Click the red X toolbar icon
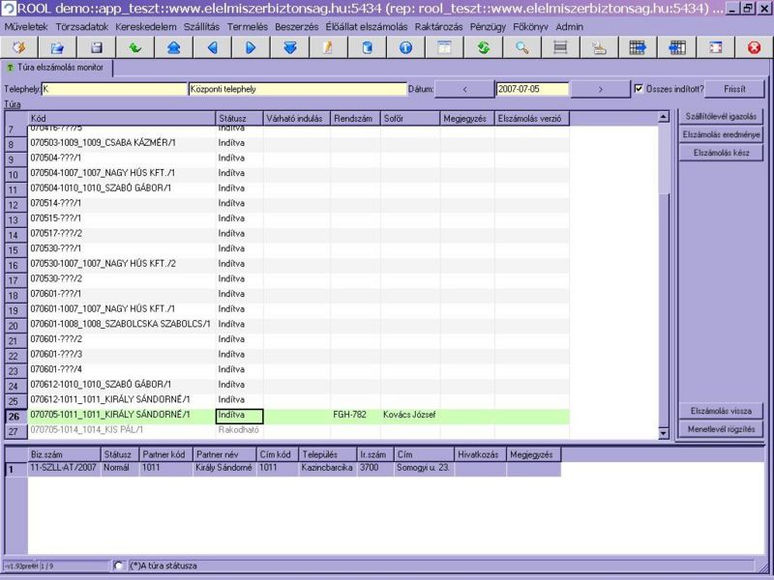The height and width of the screenshot is (580, 774). (x=754, y=47)
